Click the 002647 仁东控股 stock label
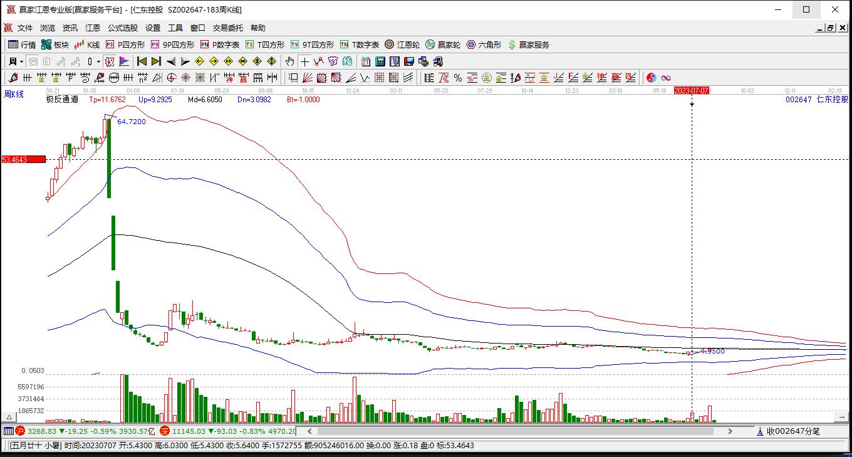Image resolution: width=852 pixels, height=457 pixels. (817, 99)
